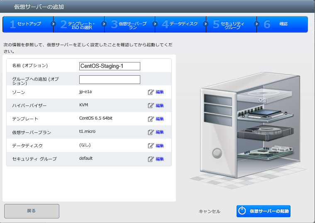
Task: Go to step 2 テンプレート・ISO の選択
Action: tap(79, 24)
